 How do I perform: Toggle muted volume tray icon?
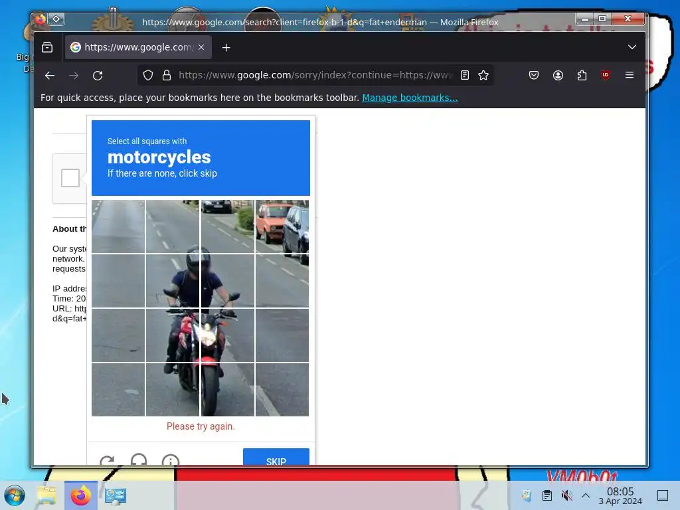[566, 495]
